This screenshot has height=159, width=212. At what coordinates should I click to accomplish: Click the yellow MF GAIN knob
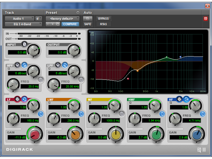[x=116, y=134]
